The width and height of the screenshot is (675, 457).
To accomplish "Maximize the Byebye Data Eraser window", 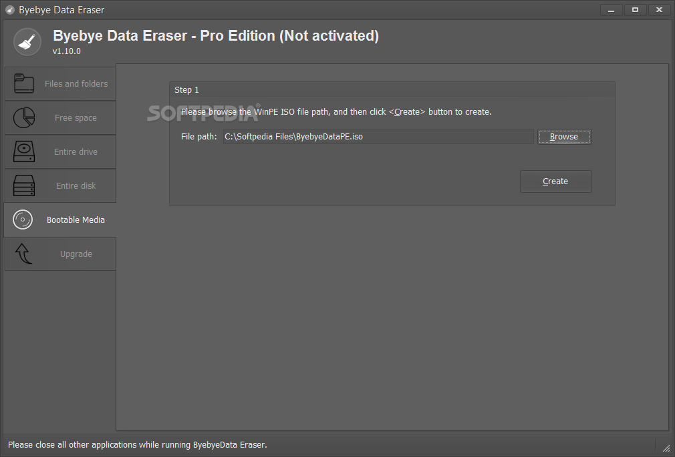I will pyautogui.click(x=635, y=10).
